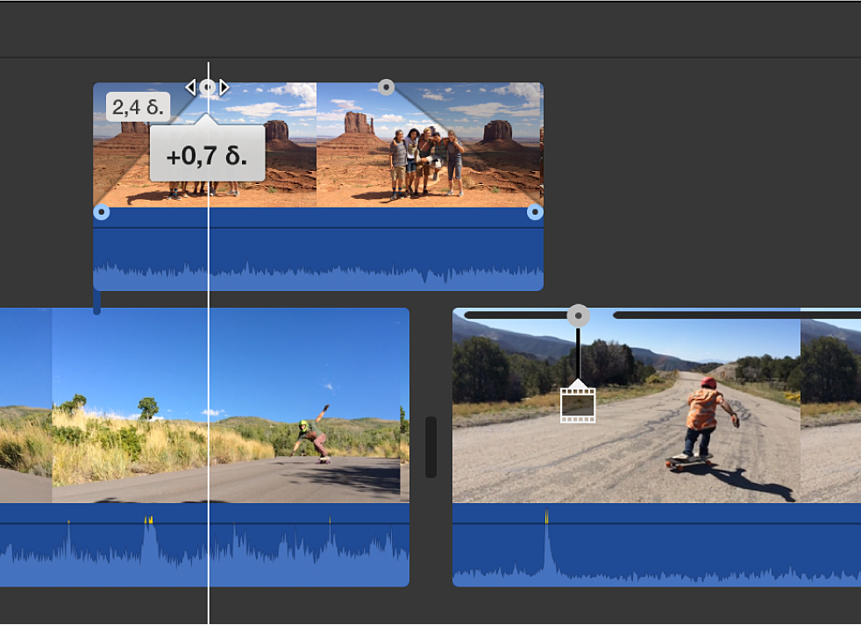Click the fade-out handle atop the cutaway clip
This screenshot has width=861, height=625.
click(x=386, y=87)
